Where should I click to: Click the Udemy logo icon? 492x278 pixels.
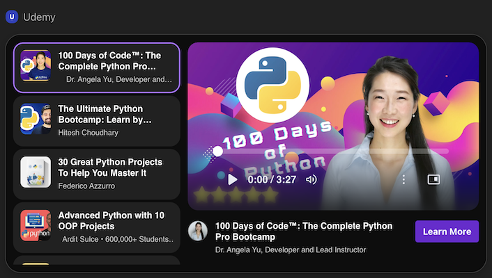click(x=11, y=17)
